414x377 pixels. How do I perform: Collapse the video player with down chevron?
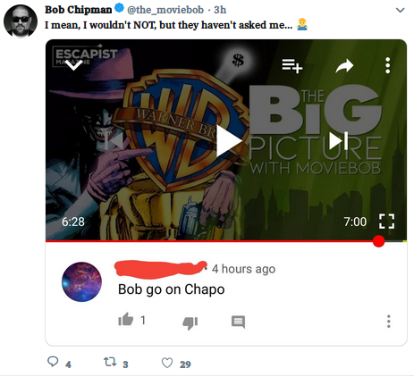(74, 65)
